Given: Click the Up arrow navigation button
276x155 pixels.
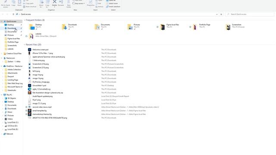Looking at the screenshot, I should pyautogui.click(x=13, y=14).
